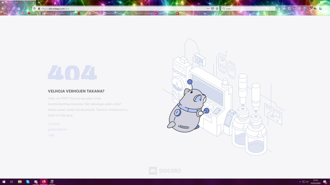Open File Explorer from the taskbar

(x=20, y=182)
